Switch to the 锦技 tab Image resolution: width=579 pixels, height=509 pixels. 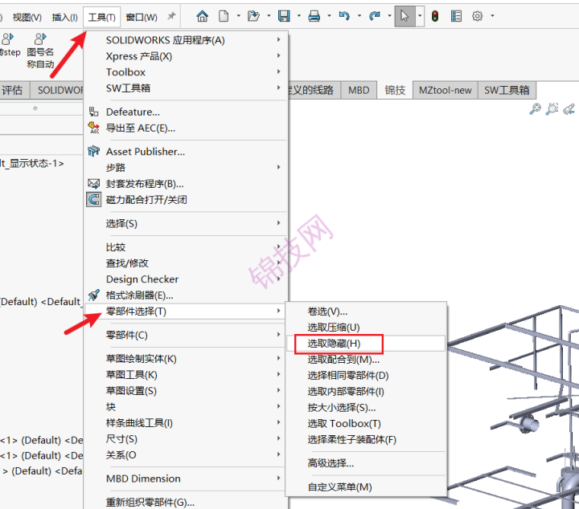[395, 90]
